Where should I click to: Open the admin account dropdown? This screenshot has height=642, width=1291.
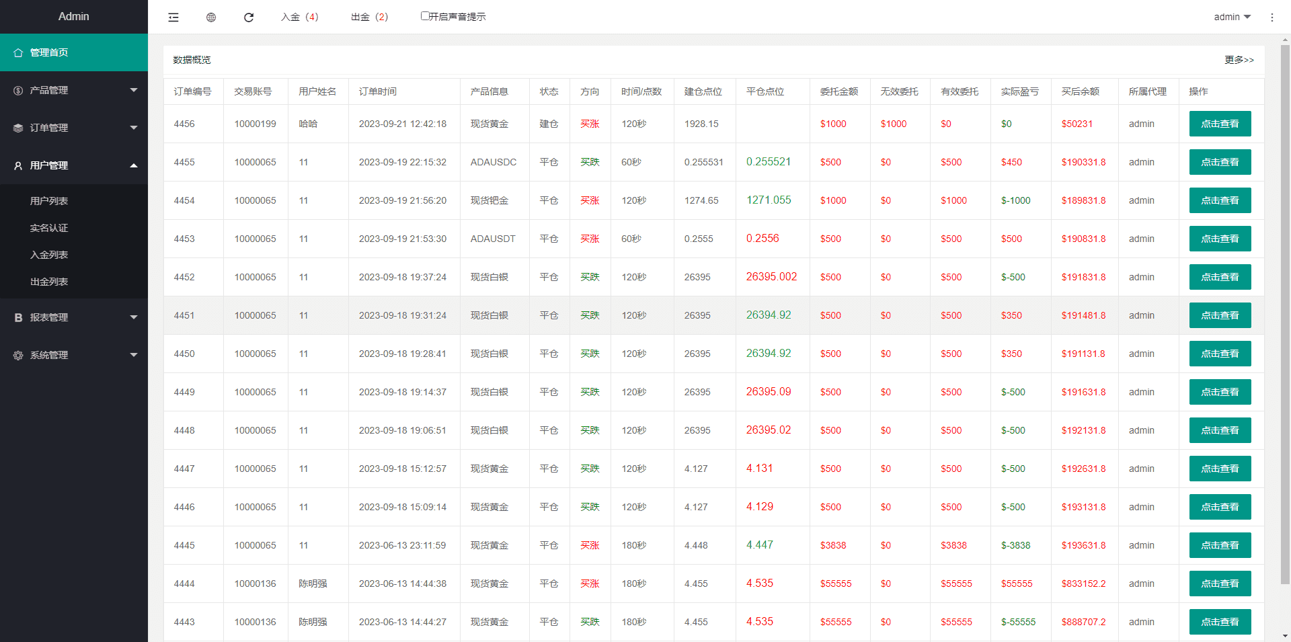point(1232,17)
